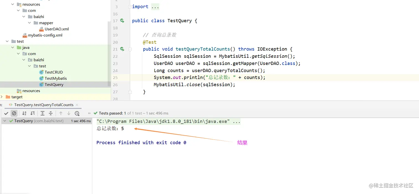
Task: Close the TestQuery.testQueryTotalCounts run tab
Action: pos(77,105)
